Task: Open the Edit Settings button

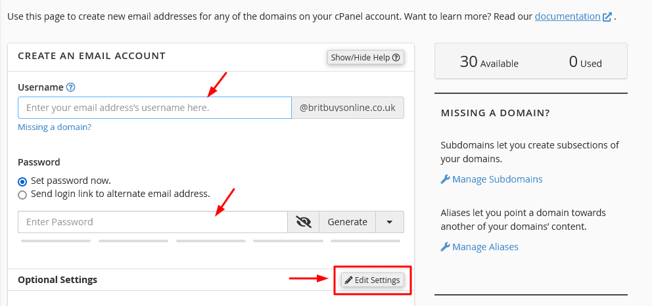Action: (x=372, y=280)
